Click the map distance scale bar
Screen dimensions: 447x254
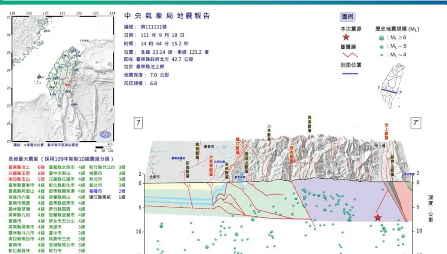[x=104, y=148]
